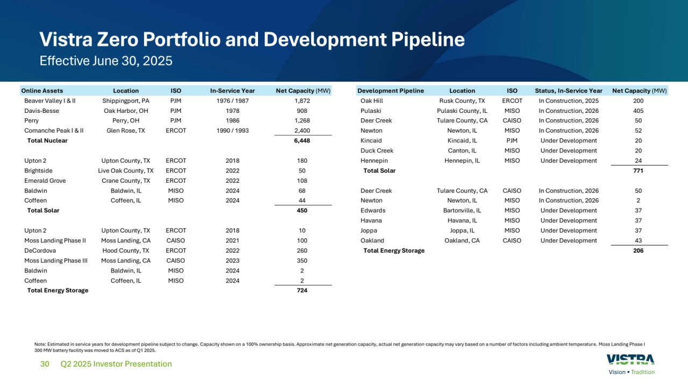Click the Havana project name
Image resolution: width=688 pixels, height=387 pixels.
[x=371, y=220]
